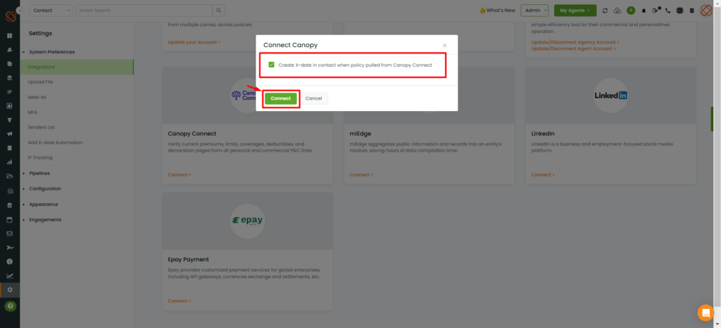This screenshot has height=328, width=721.
Task: Open the bank building icon in left sidebar
Action: tap(10, 77)
